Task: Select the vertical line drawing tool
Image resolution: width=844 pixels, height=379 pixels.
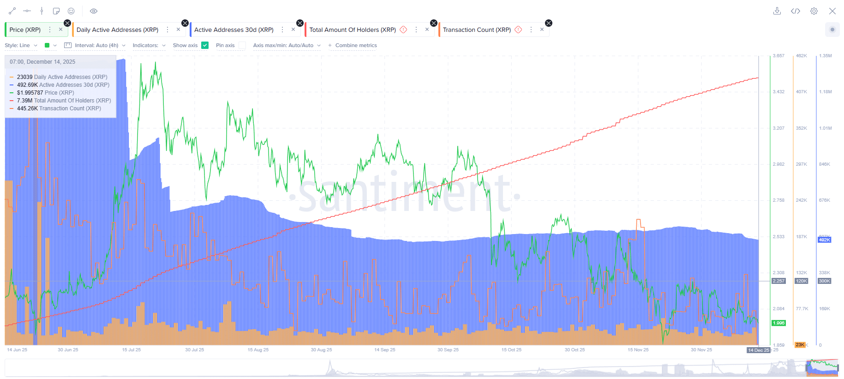Action: 42,11
